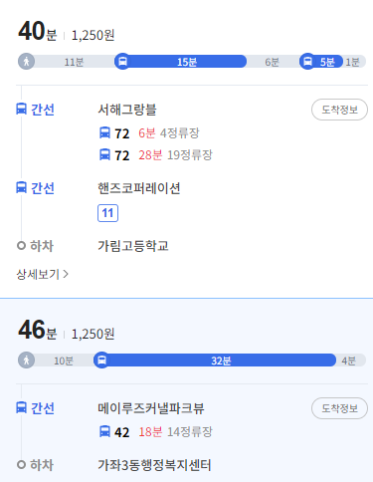Screen dimensions: 373x482
Task: Expand 상세보기 for the 40분 route
Action: tap(43, 274)
